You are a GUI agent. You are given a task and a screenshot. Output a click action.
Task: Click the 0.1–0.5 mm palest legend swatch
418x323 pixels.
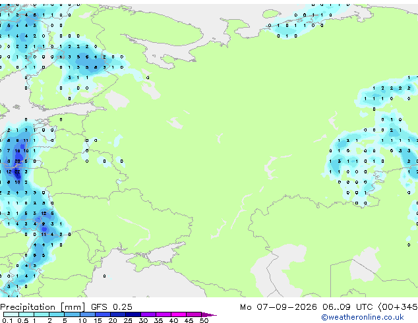coord(11,314)
